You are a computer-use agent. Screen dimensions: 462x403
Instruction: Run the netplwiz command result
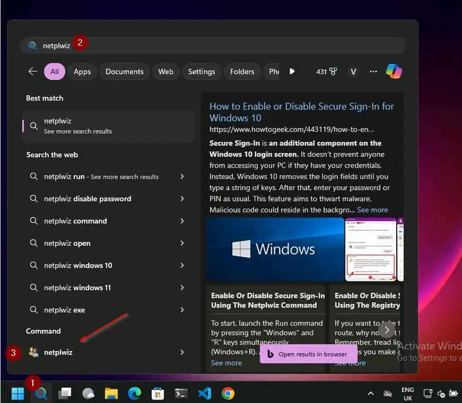(108, 352)
